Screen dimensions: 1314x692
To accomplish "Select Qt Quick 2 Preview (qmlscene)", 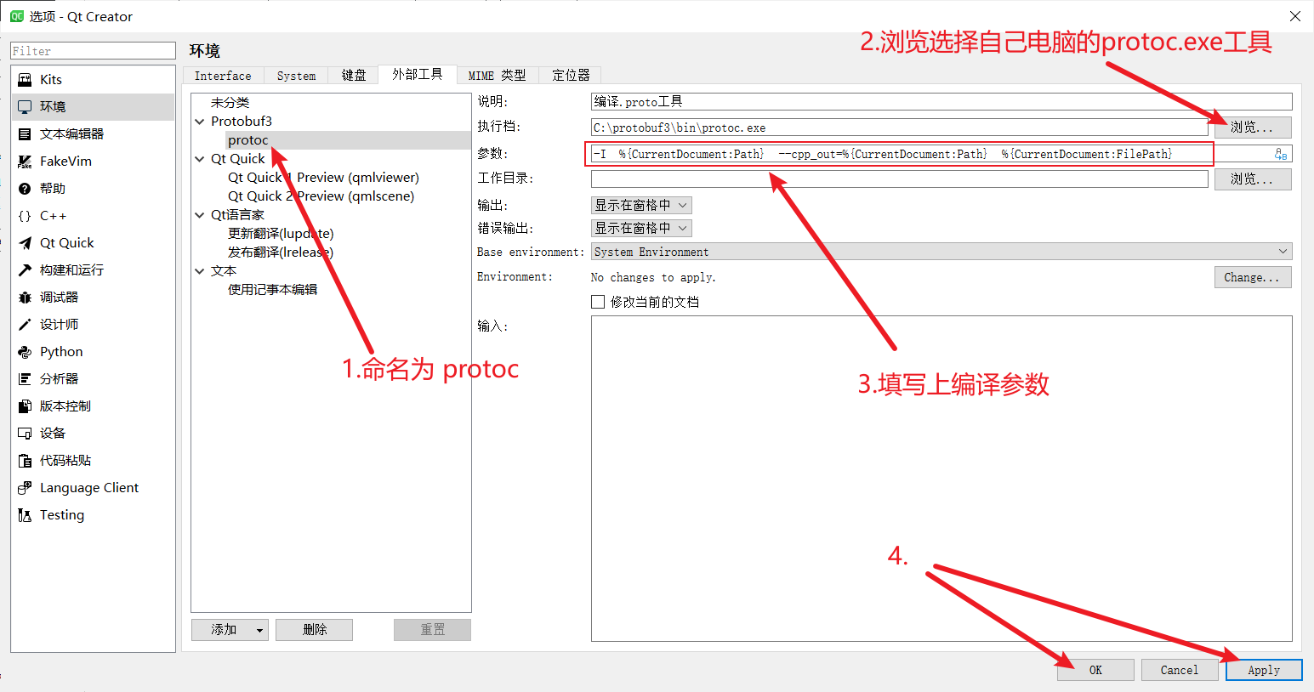I will [321, 196].
